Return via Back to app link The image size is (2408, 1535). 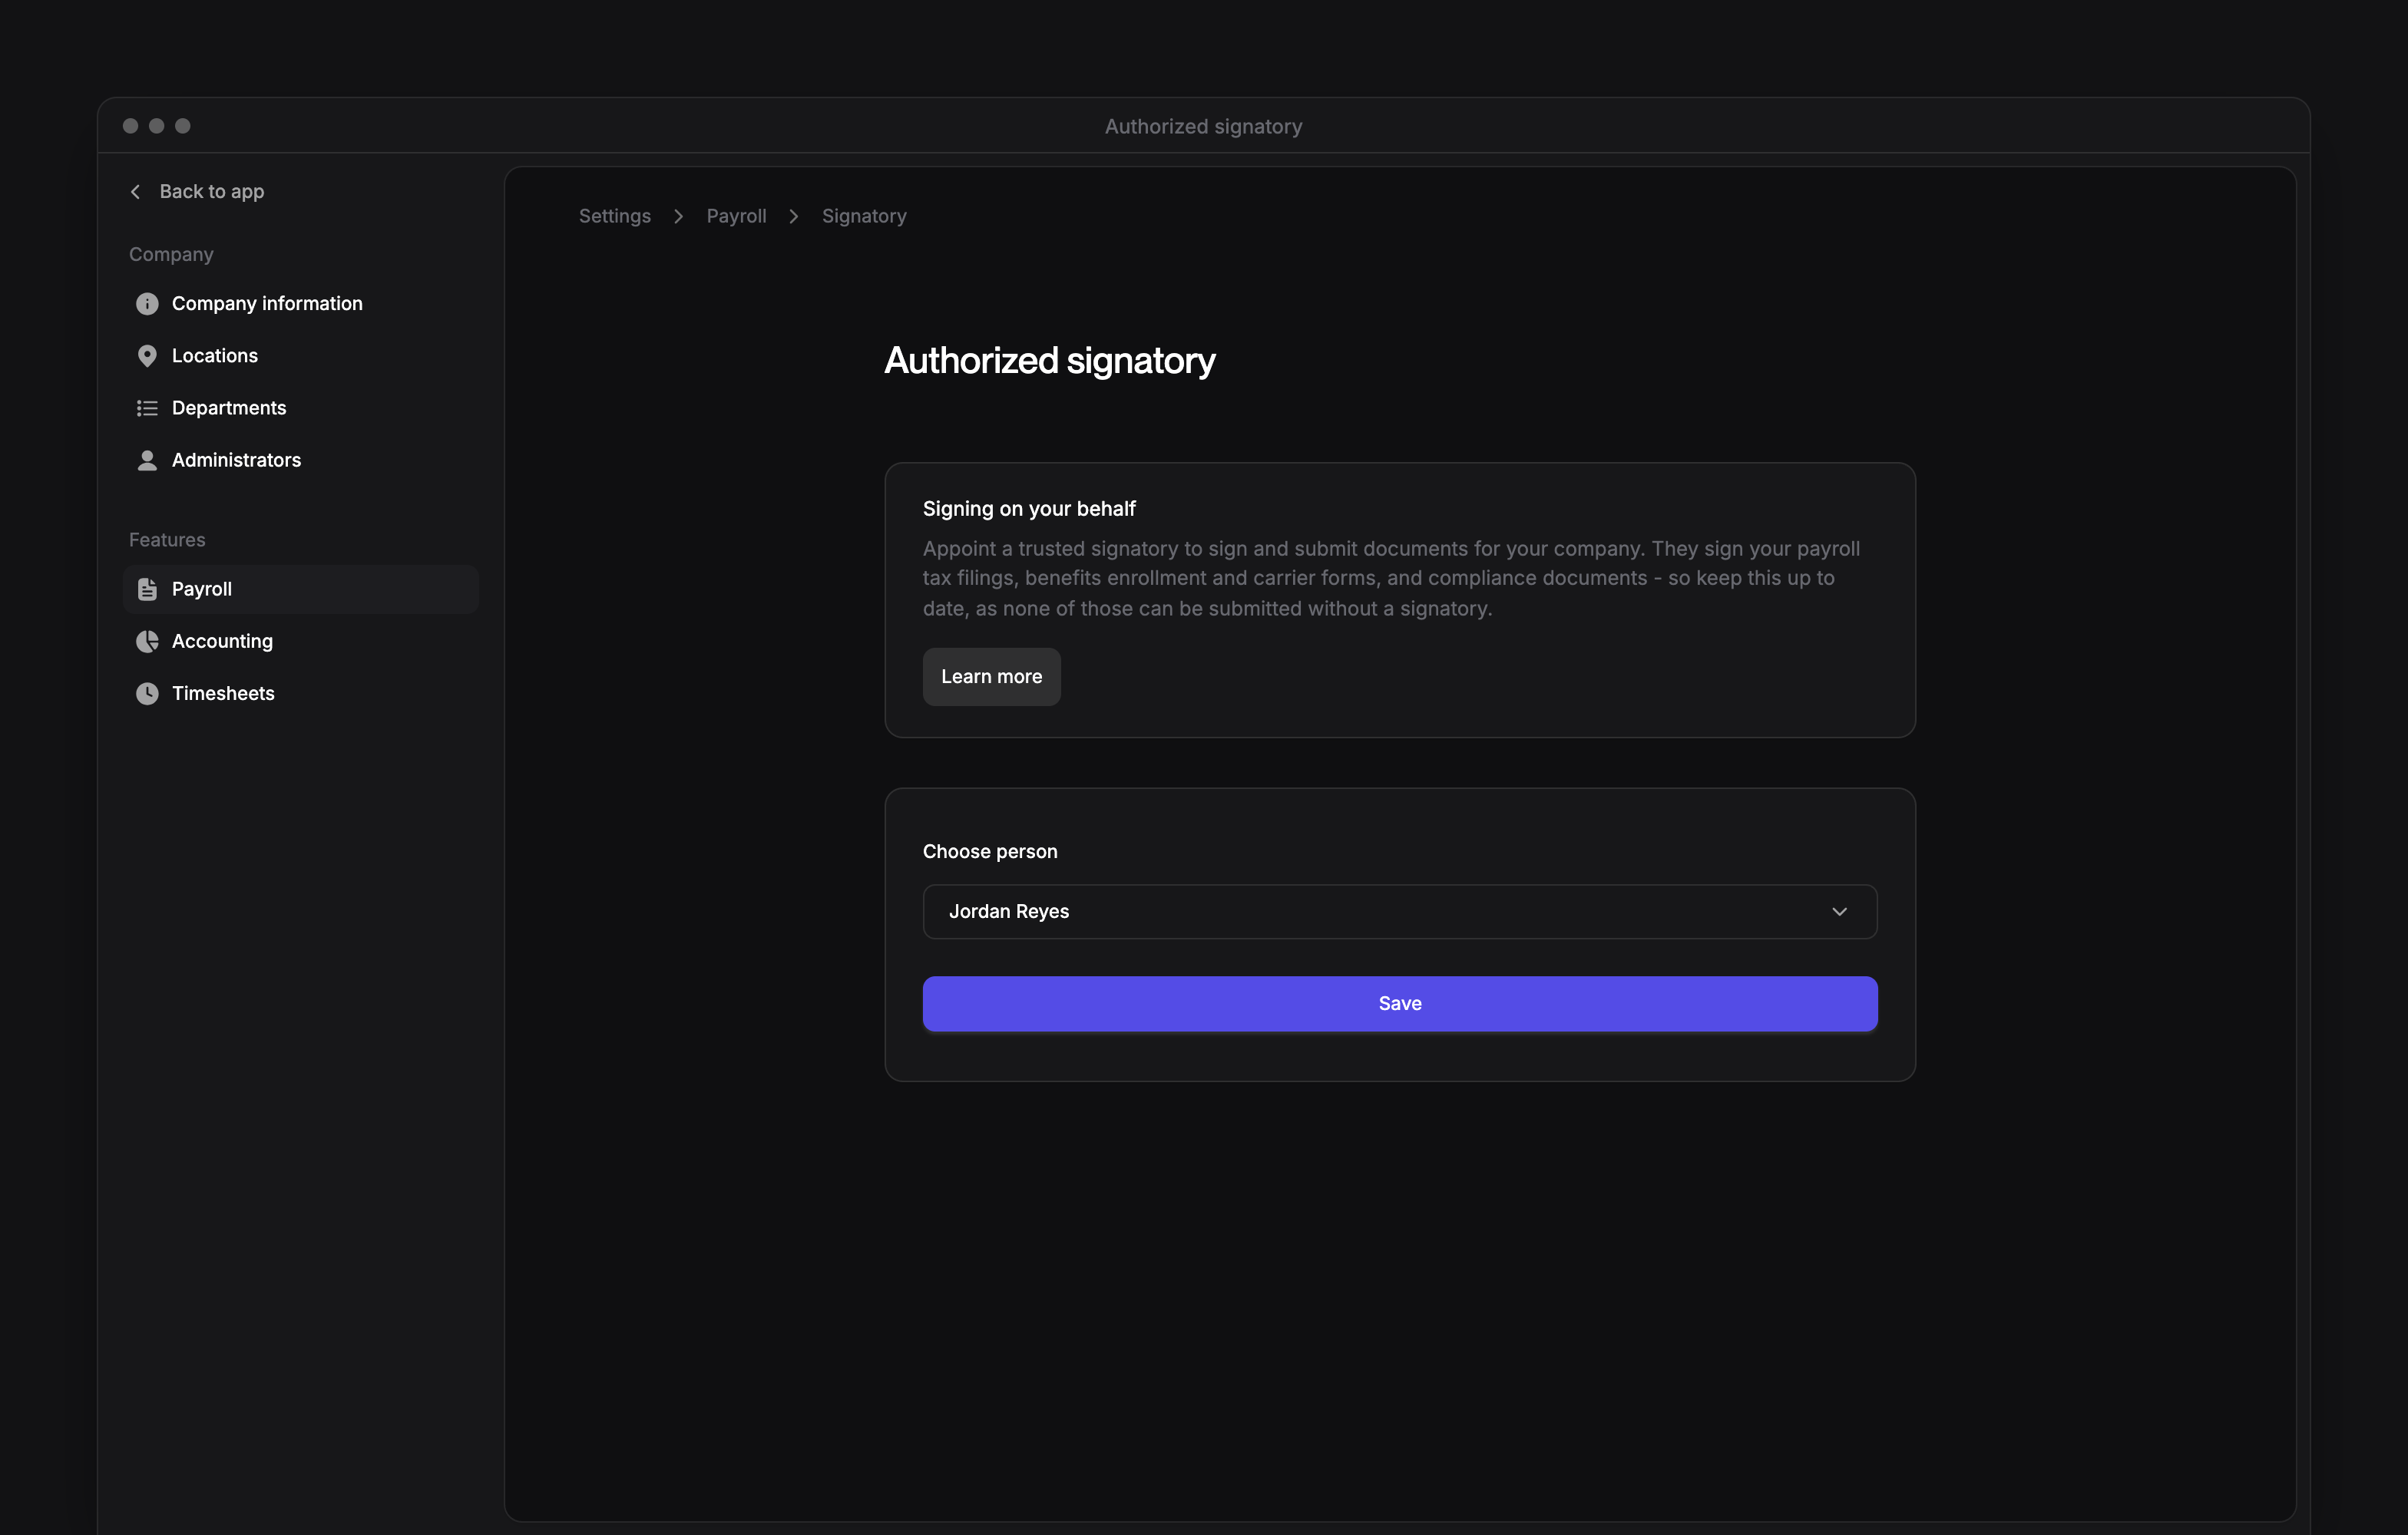pyautogui.click(x=197, y=192)
